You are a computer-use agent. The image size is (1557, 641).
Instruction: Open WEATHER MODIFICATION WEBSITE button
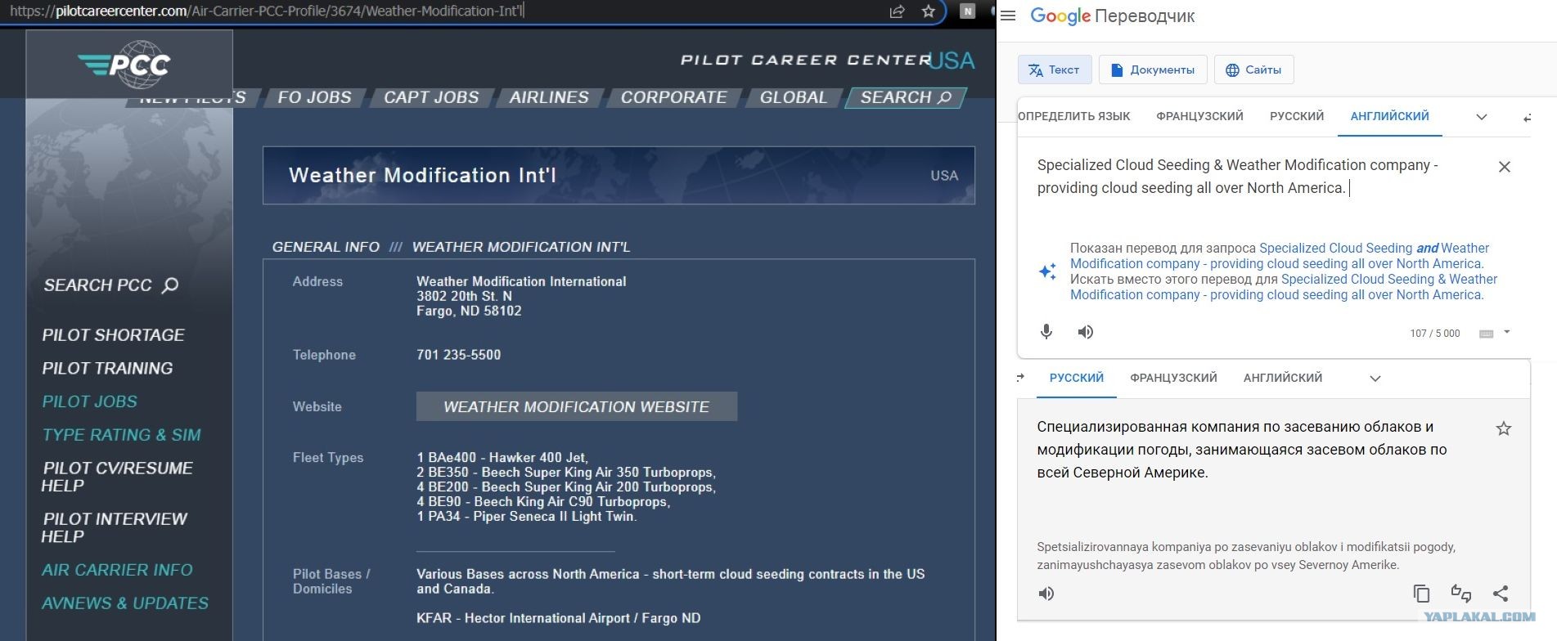(x=577, y=406)
